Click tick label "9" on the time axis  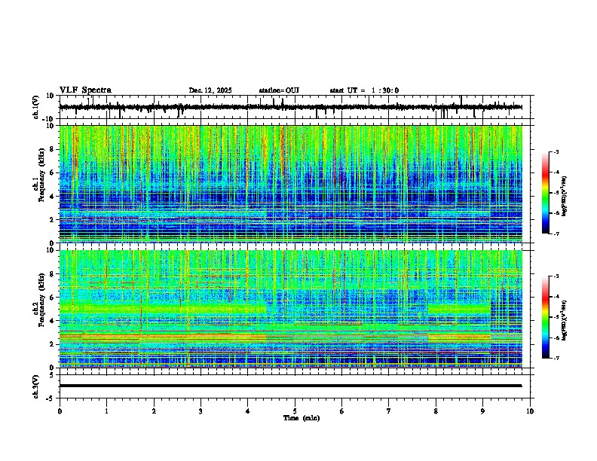click(x=482, y=411)
